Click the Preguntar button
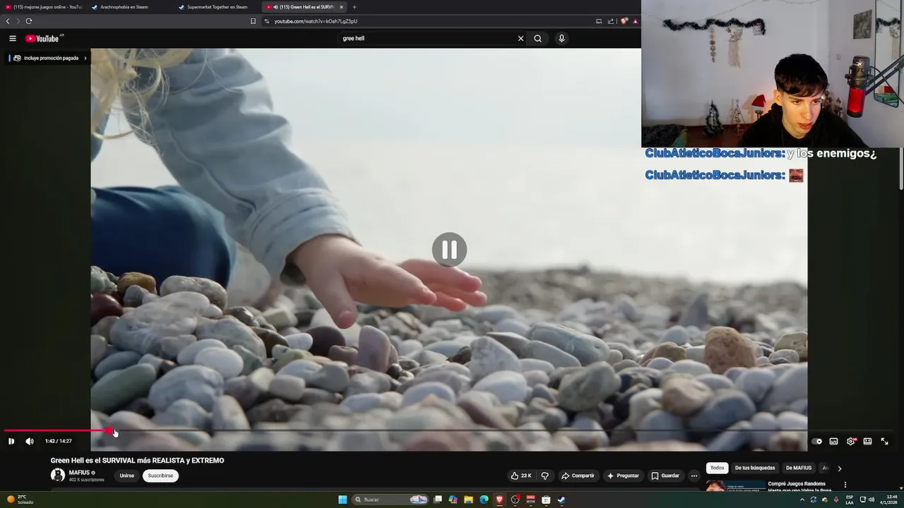This screenshot has width=904, height=508. coord(622,476)
